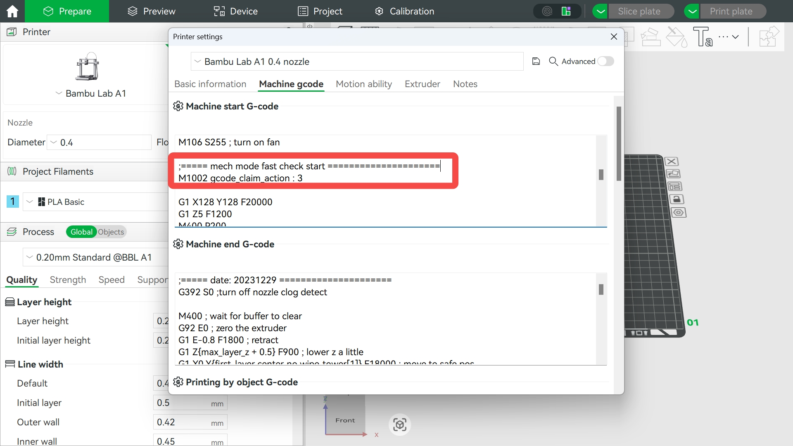Click the Printer section header icon

click(x=12, y=32)
